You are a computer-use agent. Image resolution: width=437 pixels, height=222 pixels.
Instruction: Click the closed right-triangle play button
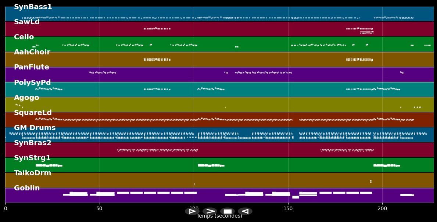tap(192, 211)
